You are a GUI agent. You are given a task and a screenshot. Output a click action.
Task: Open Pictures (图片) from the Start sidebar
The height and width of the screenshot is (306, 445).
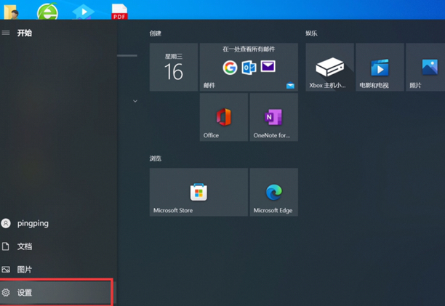[24, 270]
